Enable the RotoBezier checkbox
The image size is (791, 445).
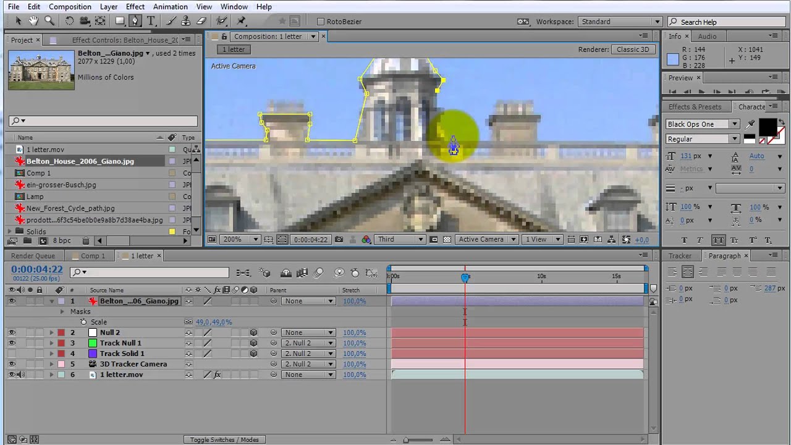(x=320, y=22)
